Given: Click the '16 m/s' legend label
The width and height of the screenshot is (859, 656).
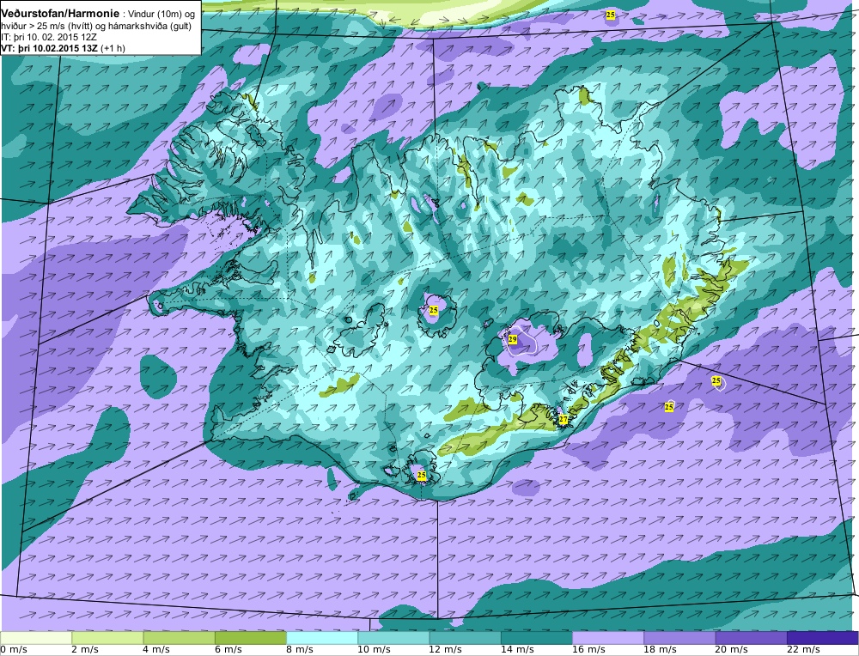Looking at the screenshot, I should (x=588, y=650).
